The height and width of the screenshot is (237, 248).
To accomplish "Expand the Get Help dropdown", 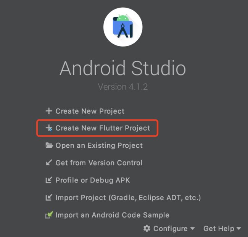I will pos(222,229).
